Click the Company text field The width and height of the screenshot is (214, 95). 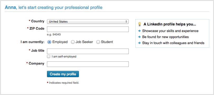coord(88,64)
